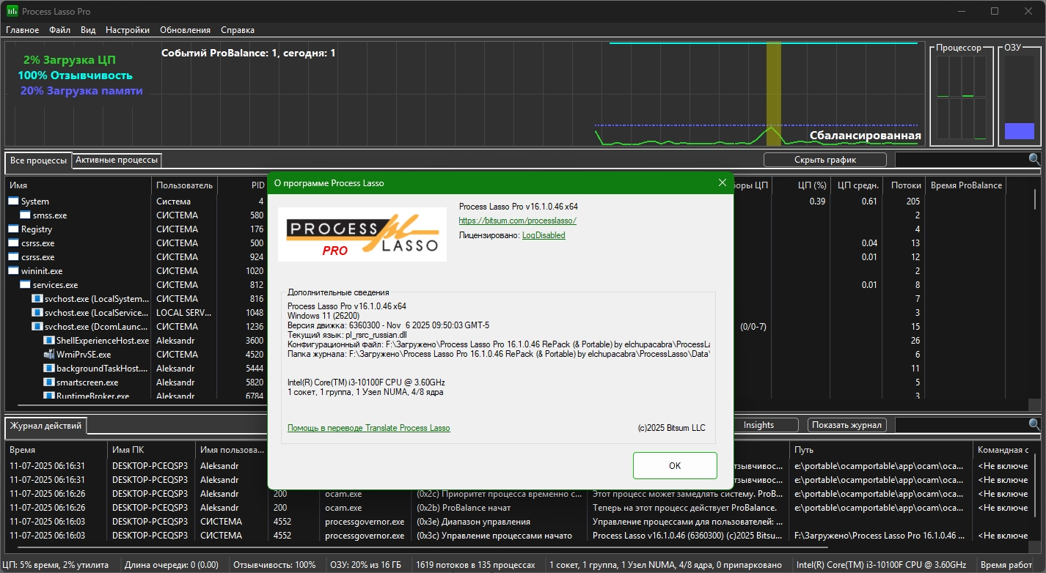Click the Имя ПК column header
This screenshot has height=573, width=1046.
151,450
